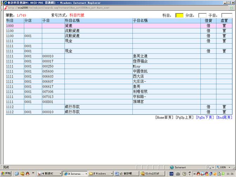Click the CH language indicator in system tray
Image resolution: width=236 pixels, height=177 pixels.
pos(172,173)
